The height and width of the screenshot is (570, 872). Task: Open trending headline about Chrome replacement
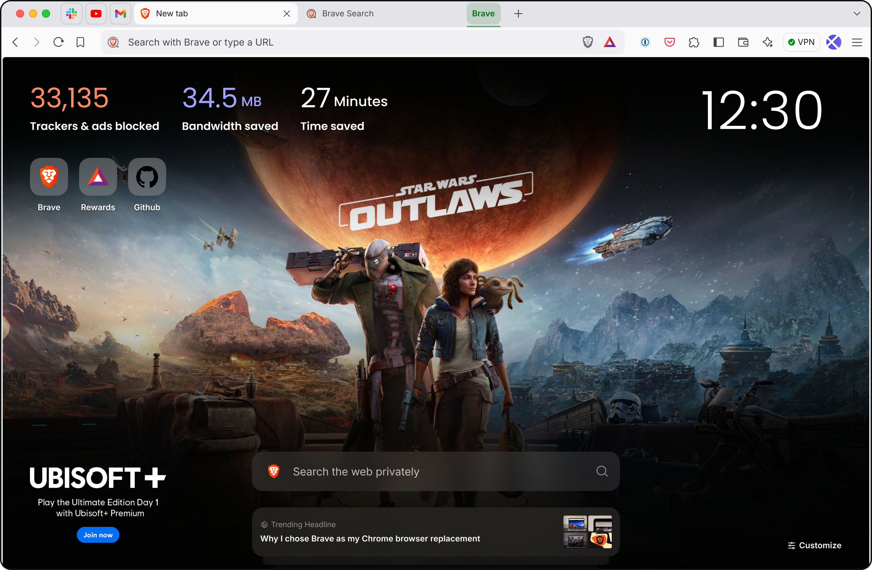point(370,538)
